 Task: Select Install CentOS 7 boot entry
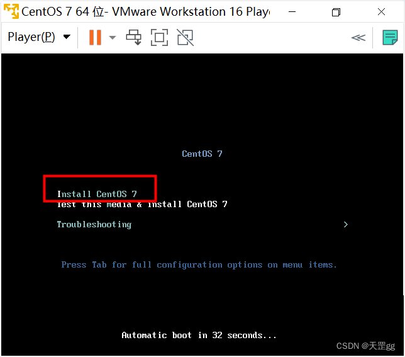97,194
